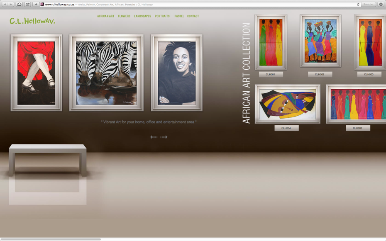Click the Share icon in toolbar
This screenshot has width=386, height=241.
coord(28,4)
